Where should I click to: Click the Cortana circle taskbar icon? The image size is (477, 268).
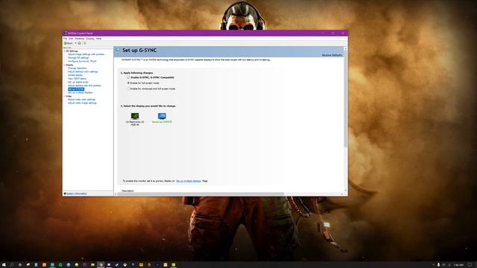(x=20, y=265)
